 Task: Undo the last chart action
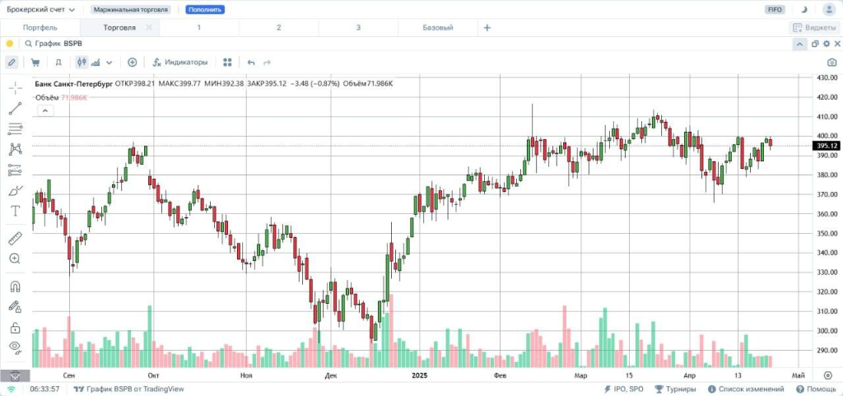(251, 62)
